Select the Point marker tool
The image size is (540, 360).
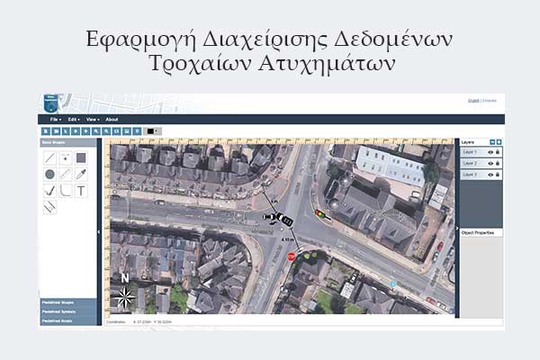pyautogui.click(x=66, y=158)
